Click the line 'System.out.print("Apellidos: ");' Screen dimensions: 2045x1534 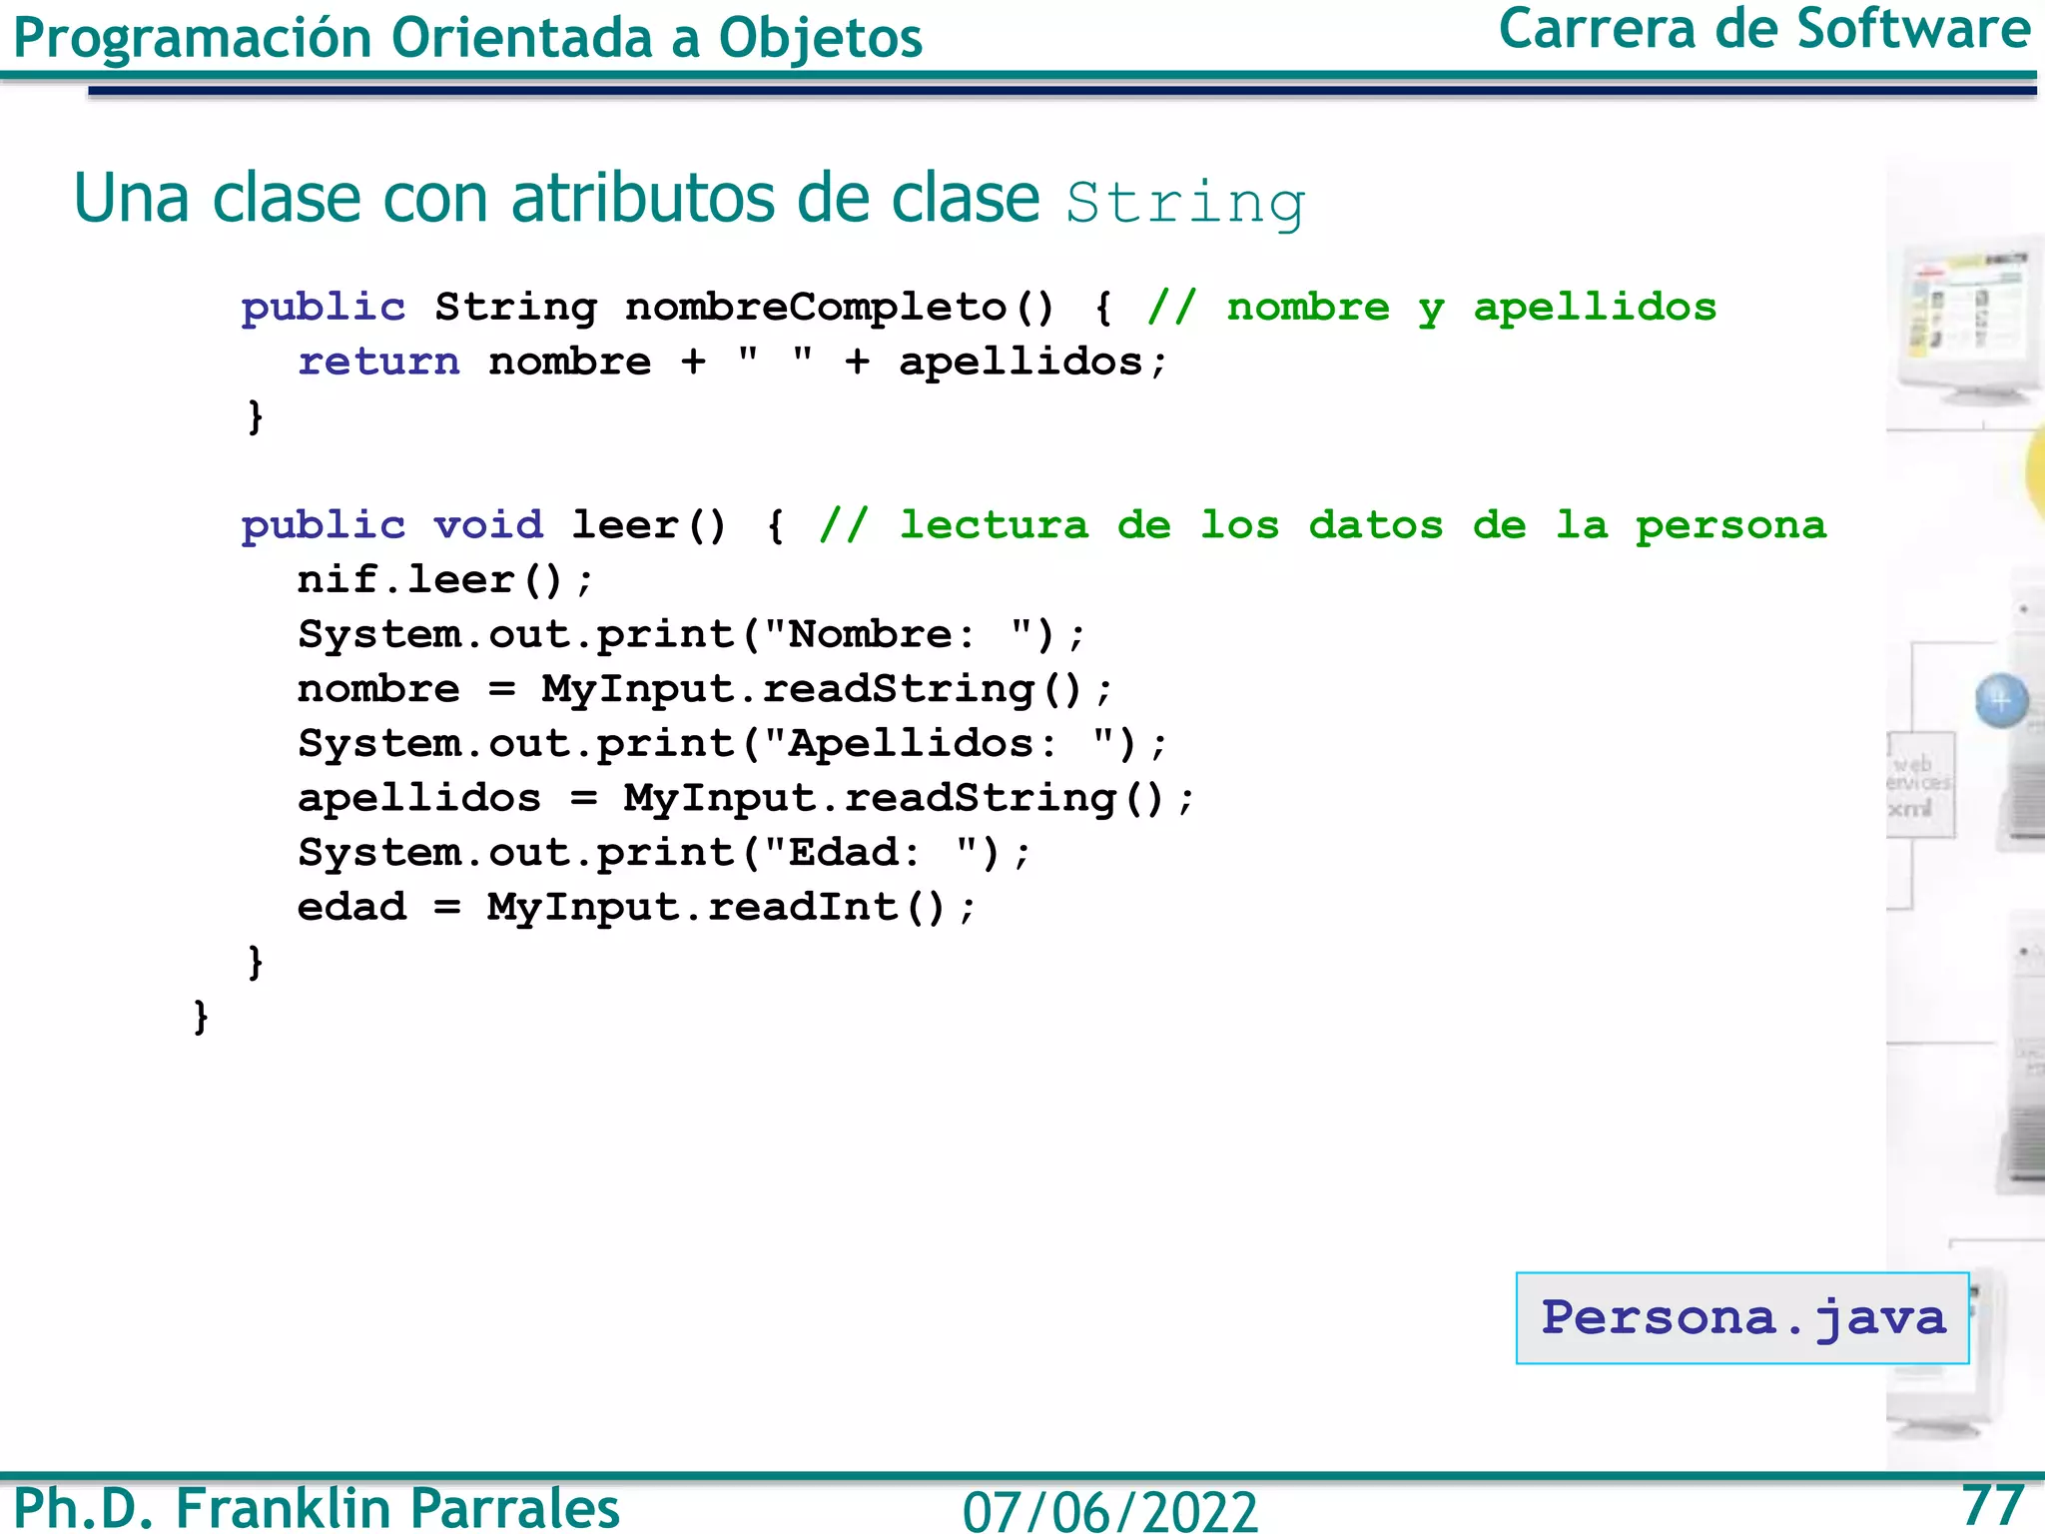(732, 744)
